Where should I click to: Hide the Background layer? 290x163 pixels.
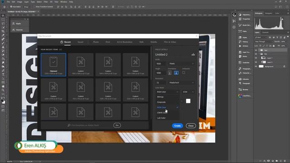pyautogui.click(x=256, y=67)
